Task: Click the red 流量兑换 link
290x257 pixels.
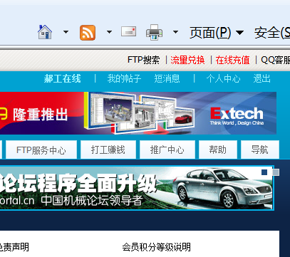Action: 187,60
